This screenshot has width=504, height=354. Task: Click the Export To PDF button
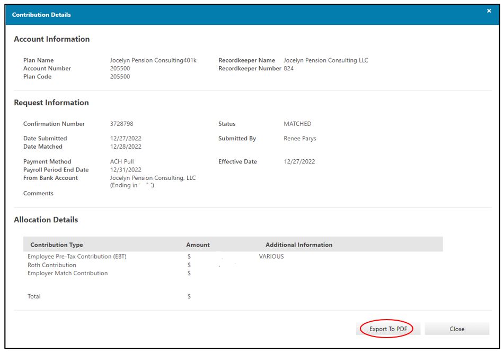point(388,329)
